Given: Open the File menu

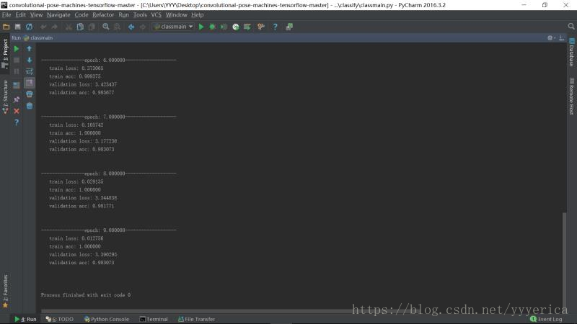Looking at the screenshot, I should (x=6, y=15).
